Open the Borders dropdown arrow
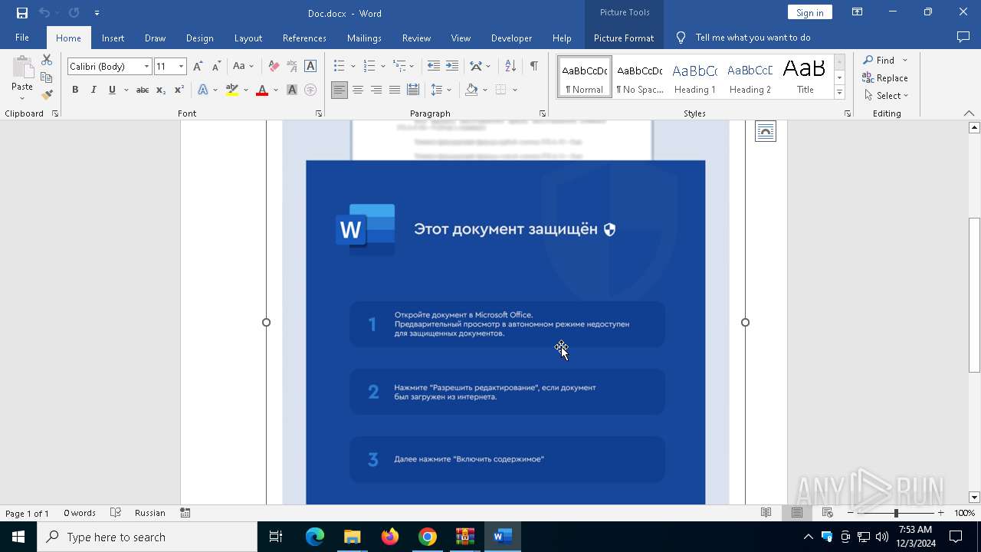981x552 pixels. (x=515, y=90)
